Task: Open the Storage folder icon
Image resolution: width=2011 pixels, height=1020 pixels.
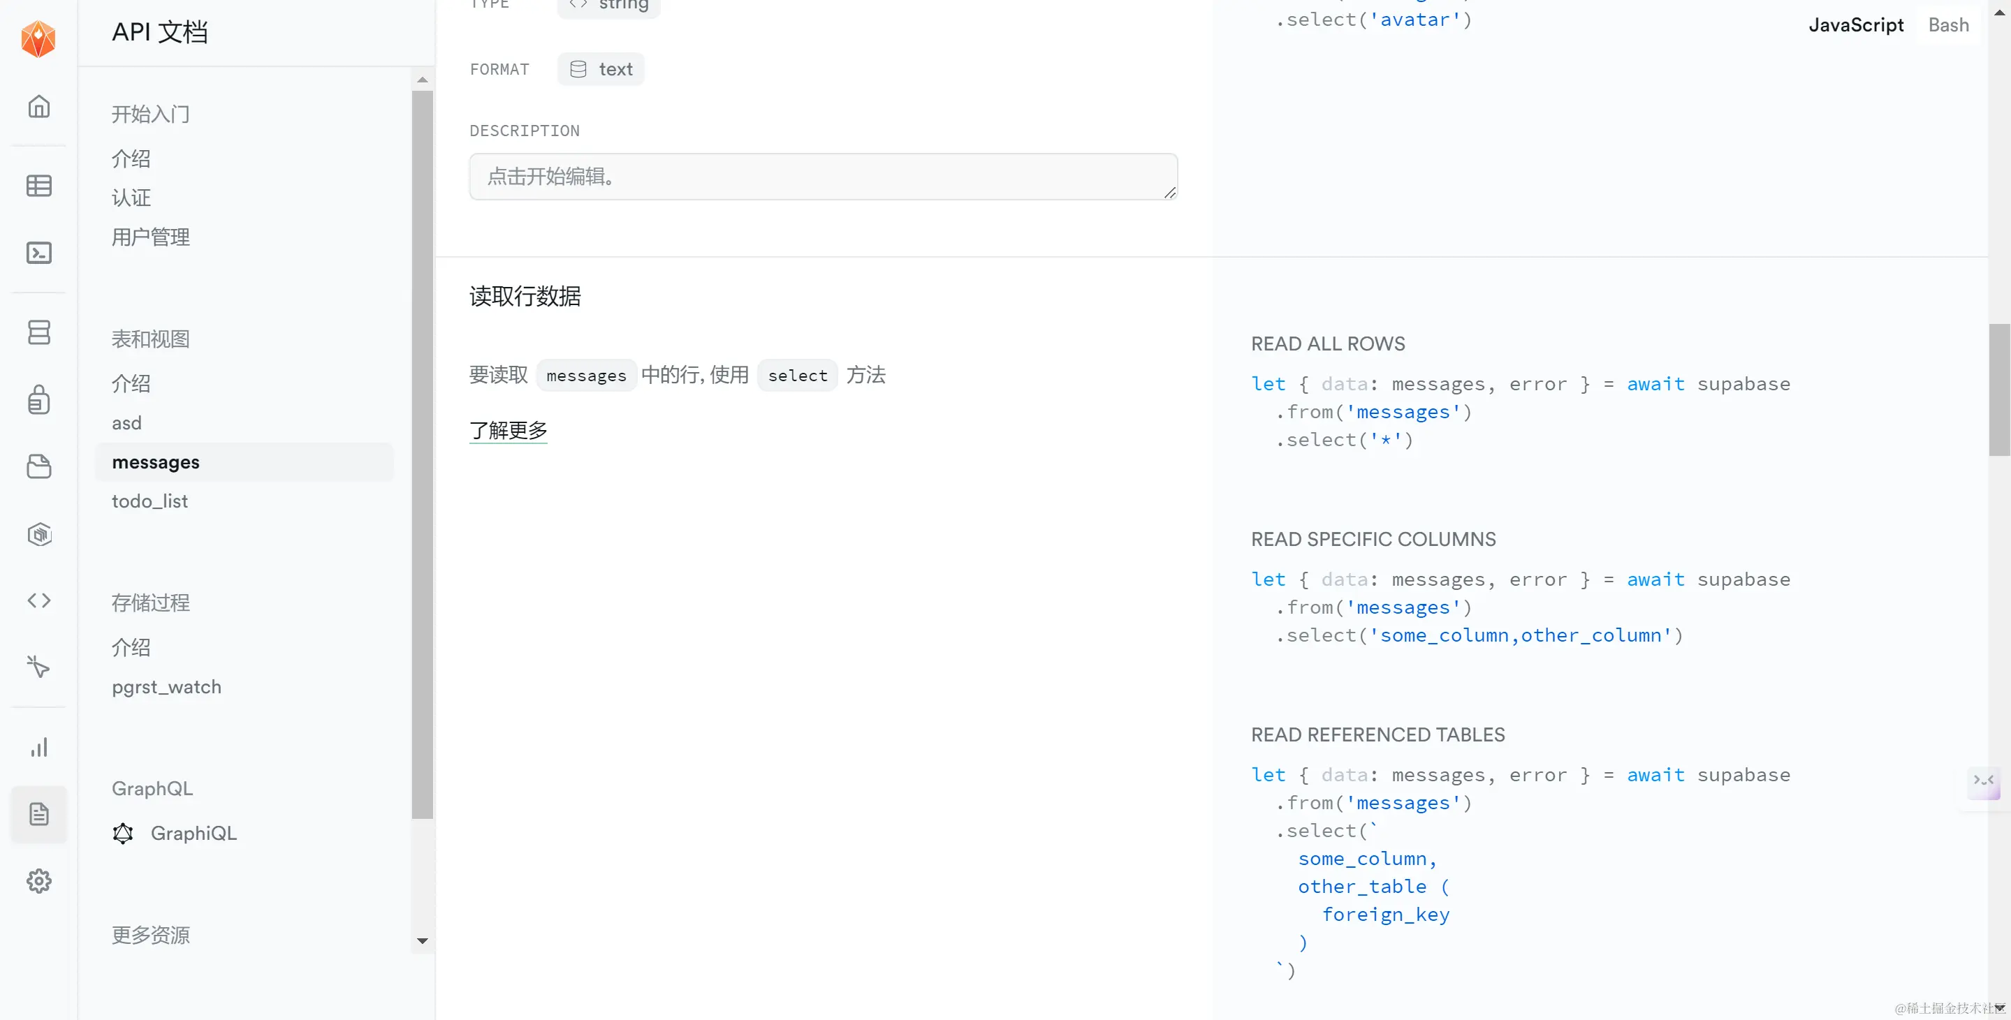Action: coord(39,466)
